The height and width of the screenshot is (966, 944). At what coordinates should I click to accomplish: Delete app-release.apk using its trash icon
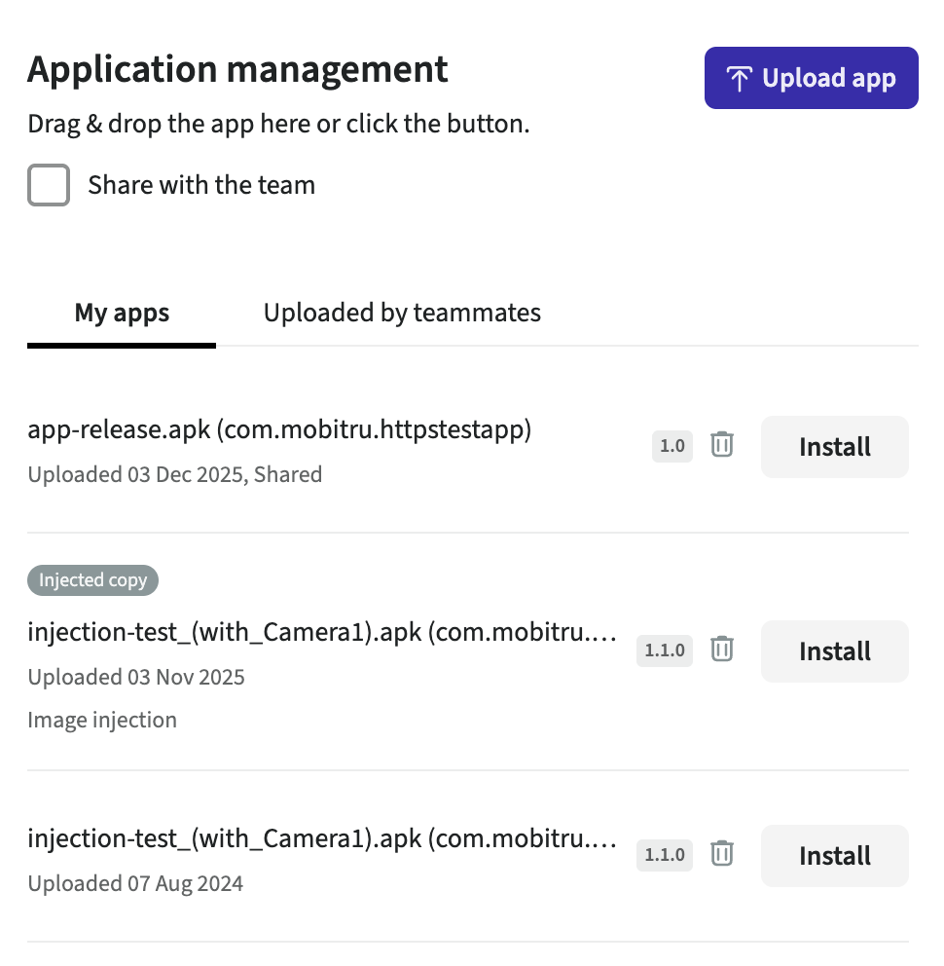(721, 445)
